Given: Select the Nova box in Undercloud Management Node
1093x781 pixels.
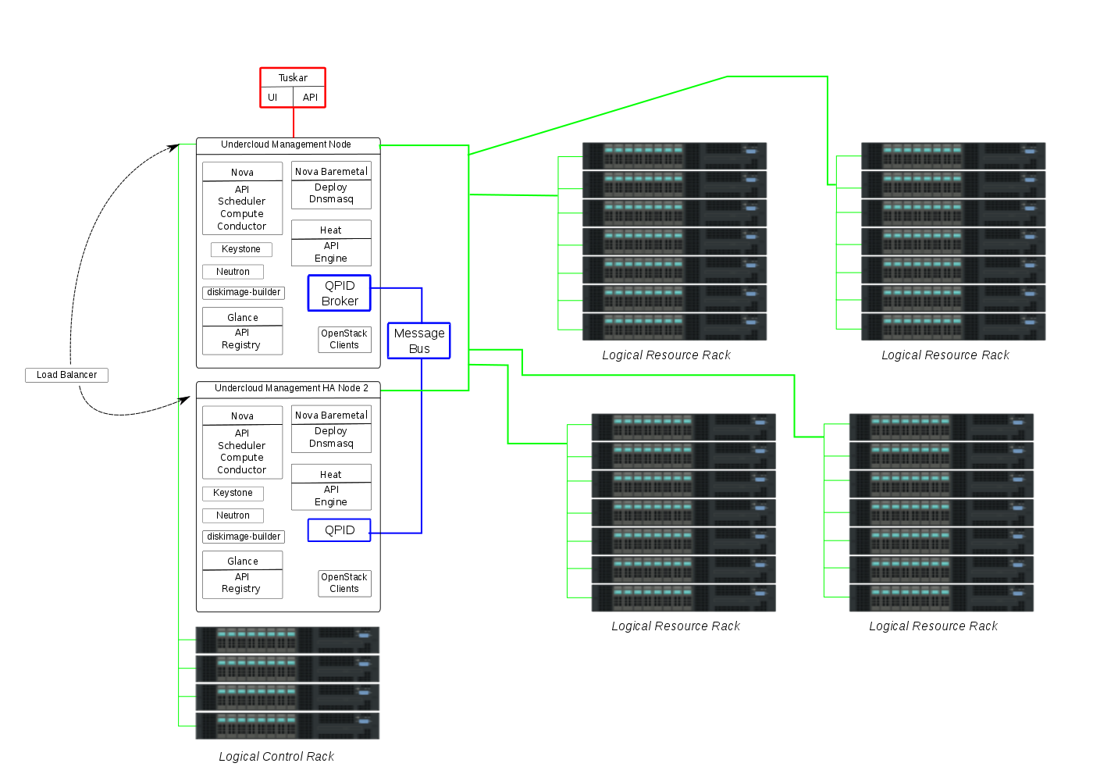Looking at the screenshot, I should coord(242,198).
